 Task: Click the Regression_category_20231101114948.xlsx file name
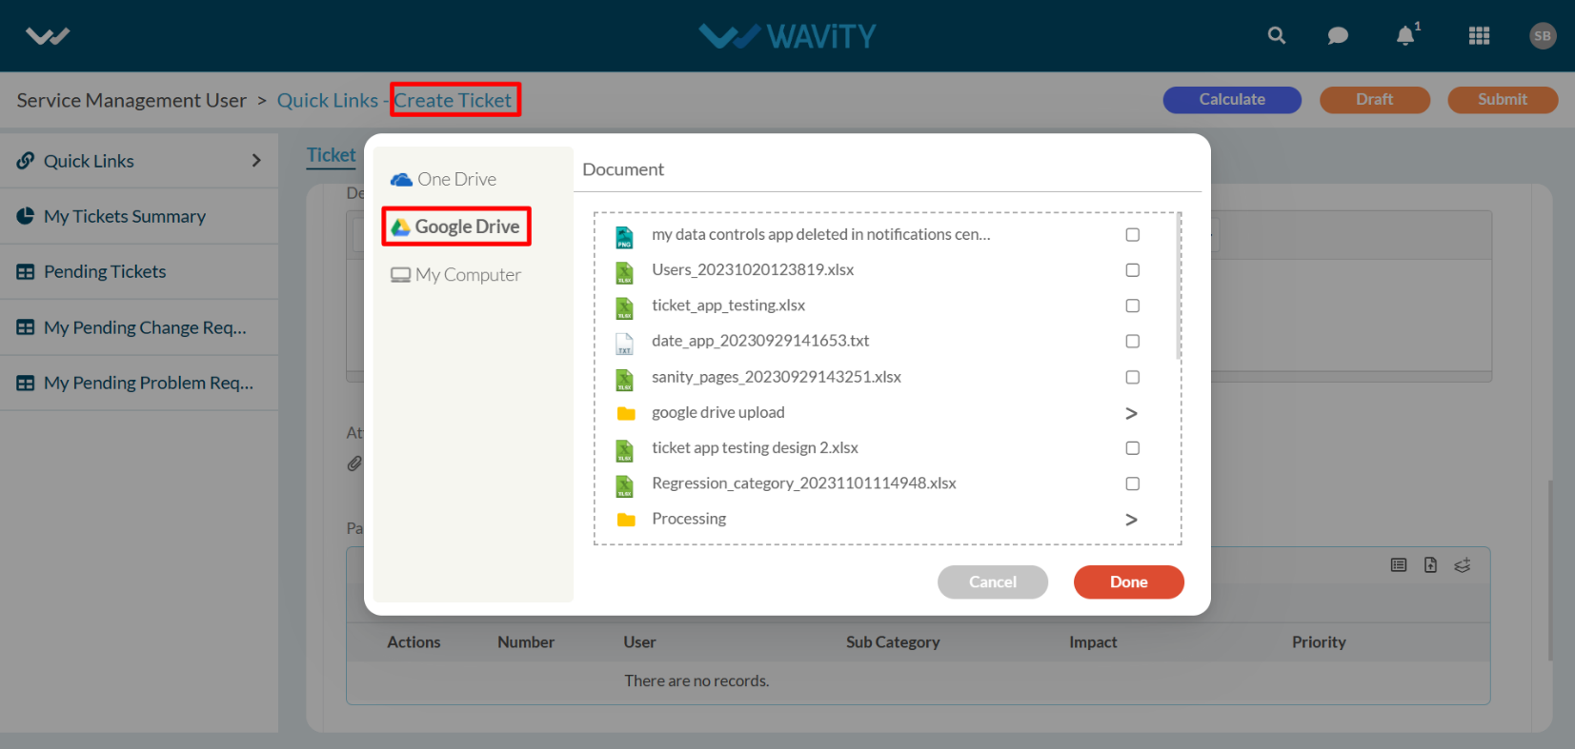click(x=804, y=483)
